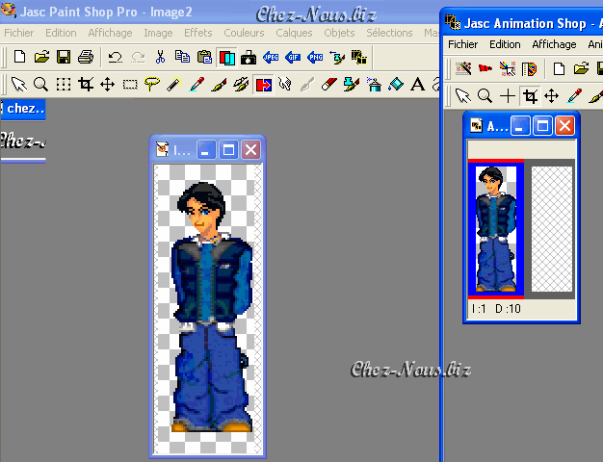Toggle the red and blue panel icon
The width and height of the screenshot is (603, 462).
point(227,58)
